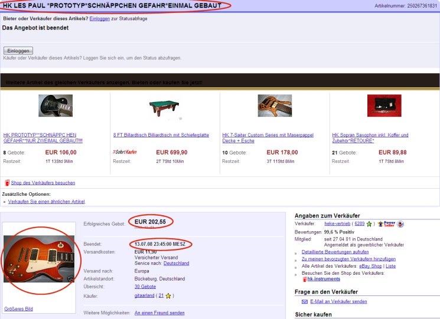Click the round verified seller badge icon
This screenshot has height=319, width=440.
point(400,224)
